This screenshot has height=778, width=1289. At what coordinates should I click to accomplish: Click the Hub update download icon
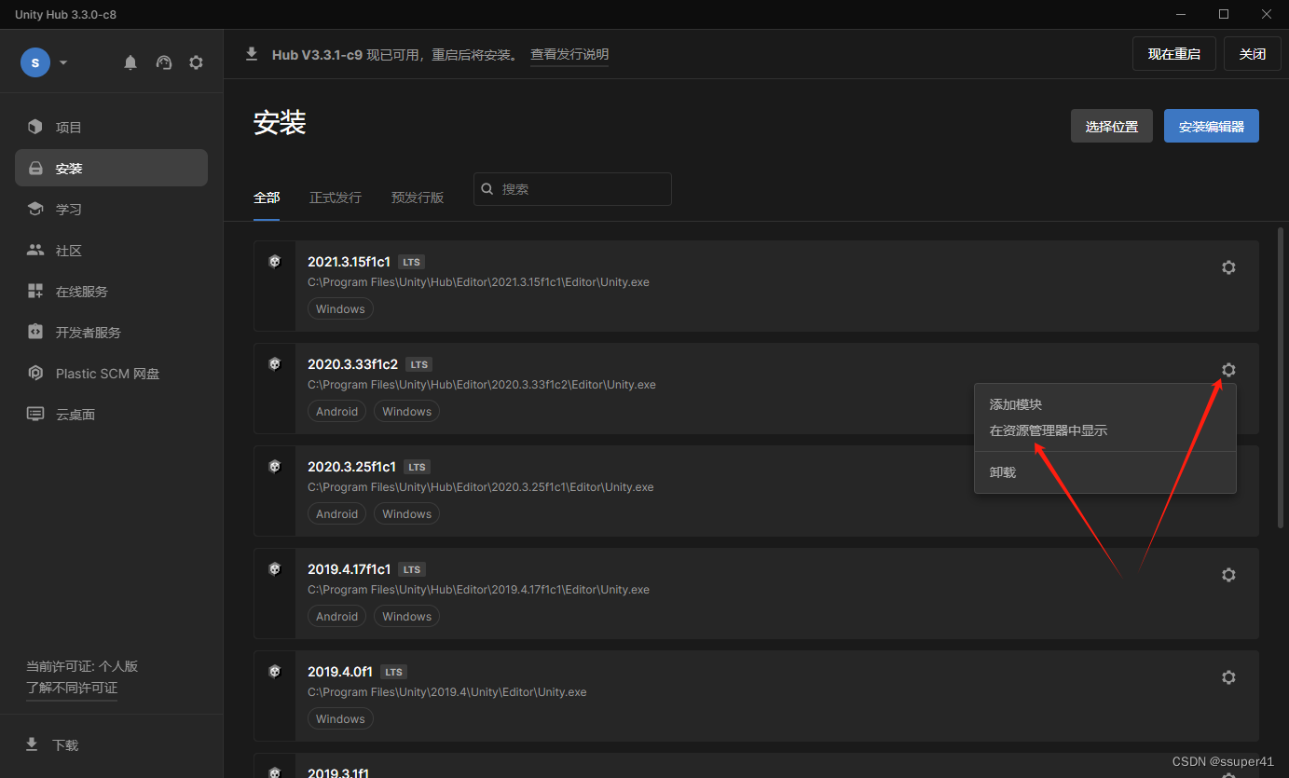pyautogui.click(x=252, y=54)
